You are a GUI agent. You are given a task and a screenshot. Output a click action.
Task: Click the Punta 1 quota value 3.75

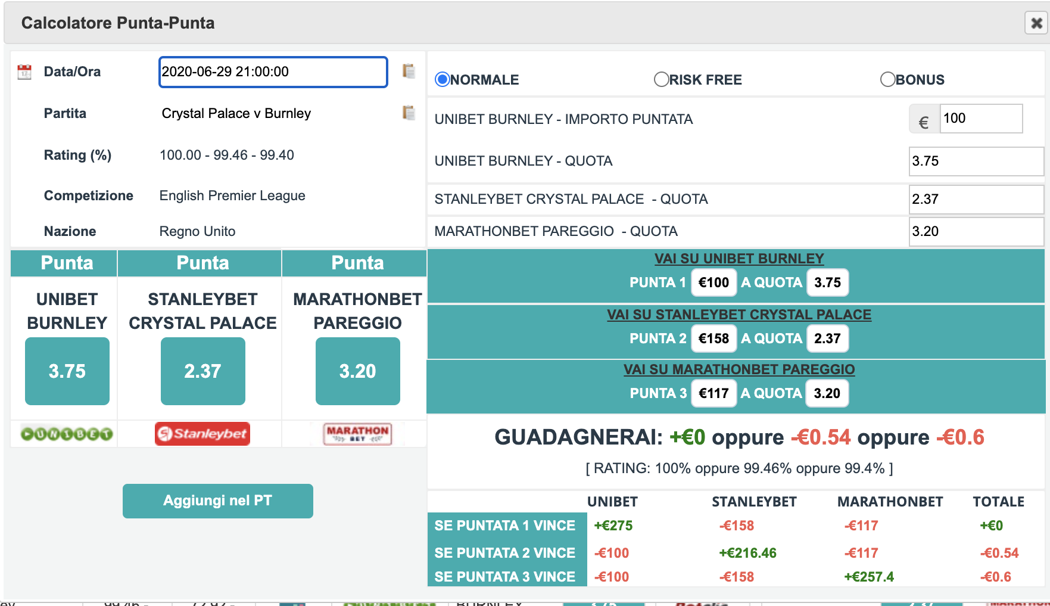tap(827, 282)
